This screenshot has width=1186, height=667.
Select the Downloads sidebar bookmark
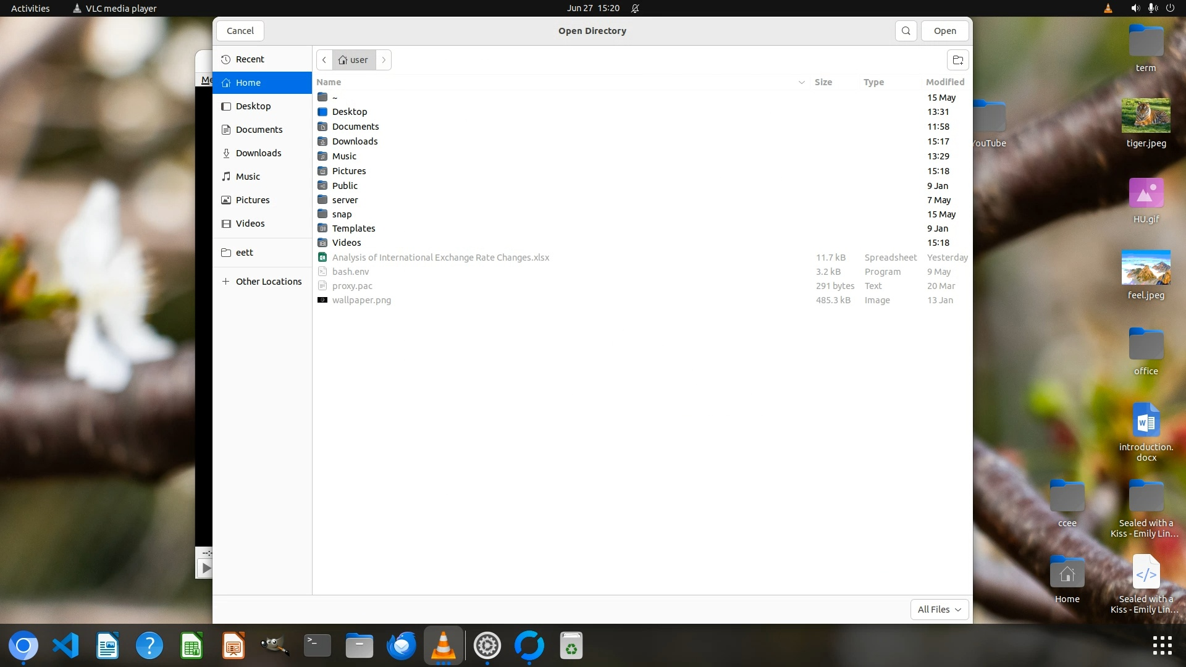[258, 153]
